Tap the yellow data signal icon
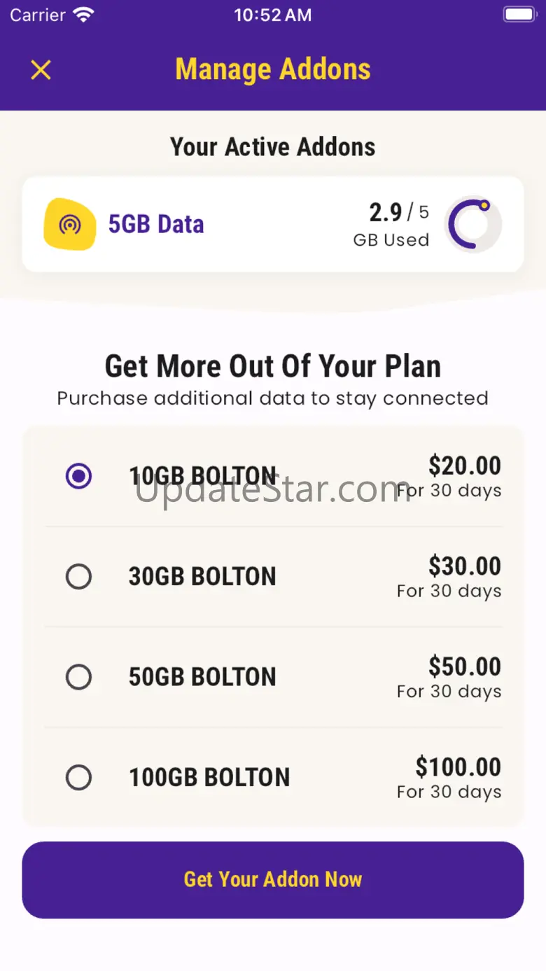Viewport: 546px width, 971px height. click(x=70, y=225)
